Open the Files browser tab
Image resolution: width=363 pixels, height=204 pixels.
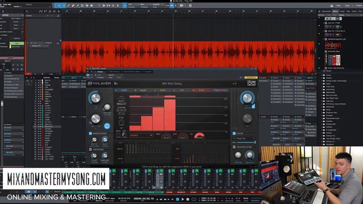click(x=348, y=11)
